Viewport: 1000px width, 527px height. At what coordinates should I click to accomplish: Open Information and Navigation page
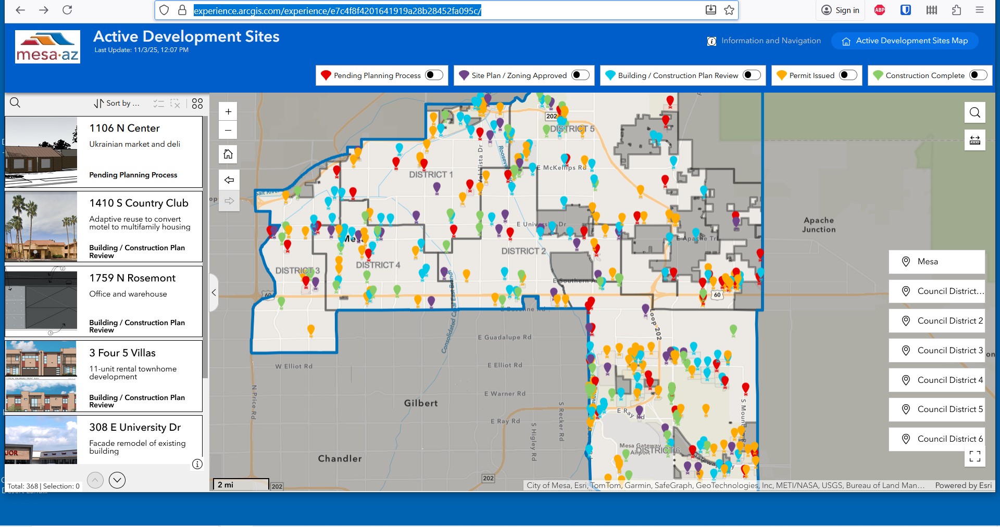(x=764, y=41)
